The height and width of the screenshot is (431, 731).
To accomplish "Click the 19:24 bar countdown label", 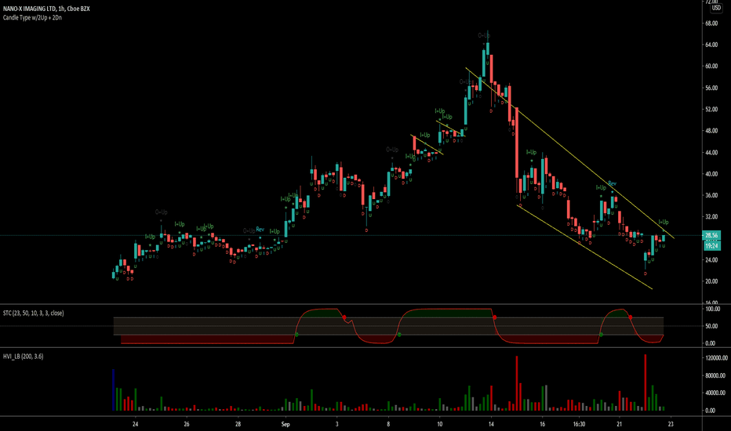I will 711,245.
